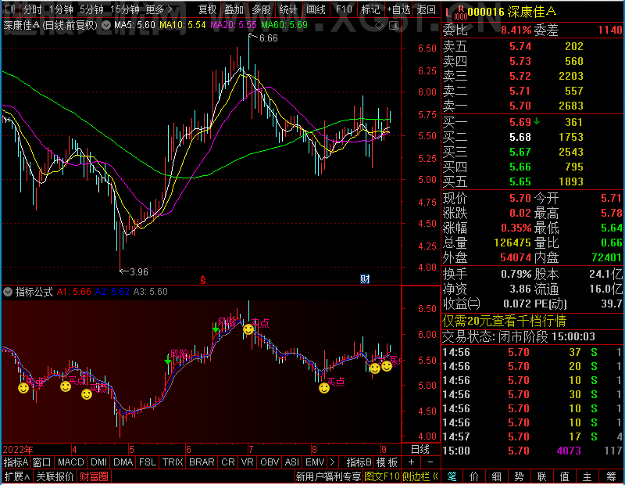Click the L margin-trading flag icon
This screenshot has width=625, height=485.
coord(448,13)
